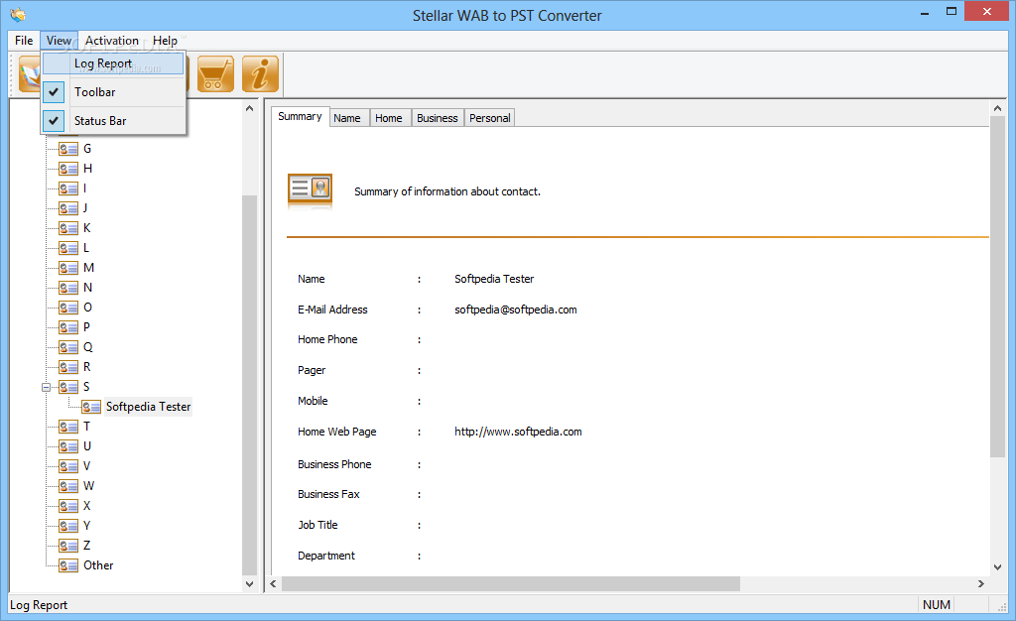Image resolution: width=1016 pixels, height=621 pixels.
Task: Click the shopping cart purchase toolbar icon
Action: [x=215, y=73]
